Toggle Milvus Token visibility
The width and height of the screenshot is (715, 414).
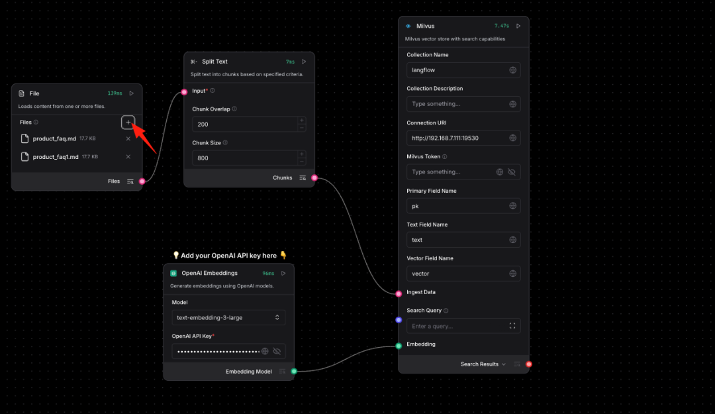512,172
